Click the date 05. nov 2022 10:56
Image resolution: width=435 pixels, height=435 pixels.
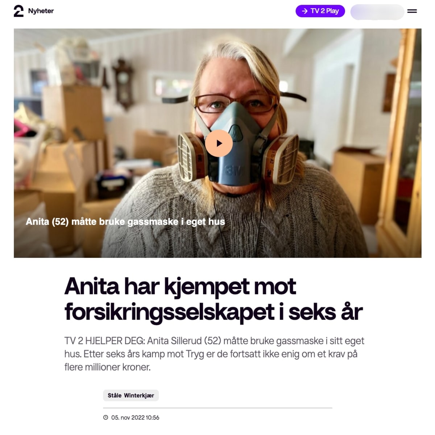135,418
